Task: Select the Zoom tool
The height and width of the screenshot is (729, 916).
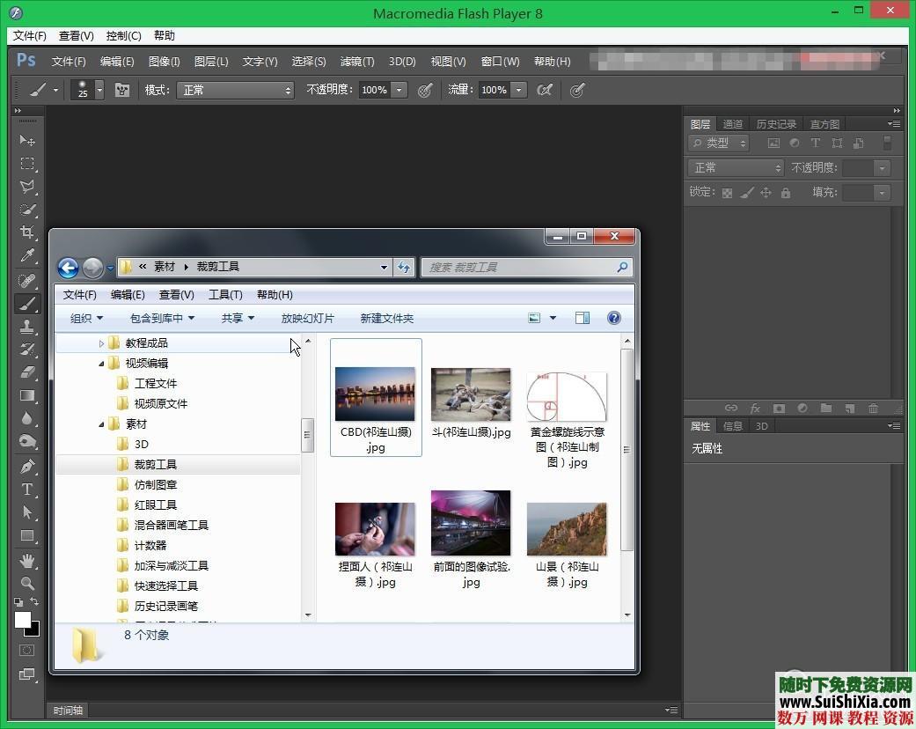Action: 26,582
